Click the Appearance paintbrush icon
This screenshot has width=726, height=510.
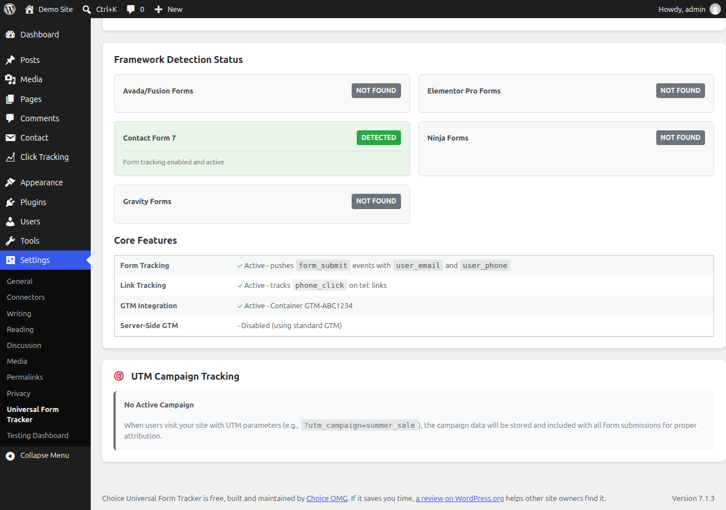(10, 182)
